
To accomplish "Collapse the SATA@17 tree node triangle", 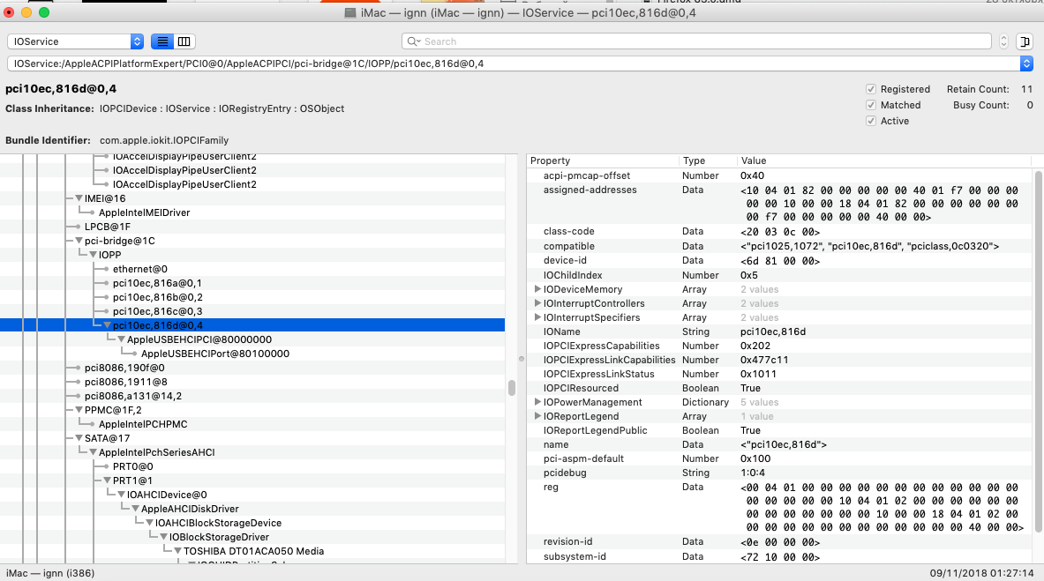I will click(x=79, y=438).
